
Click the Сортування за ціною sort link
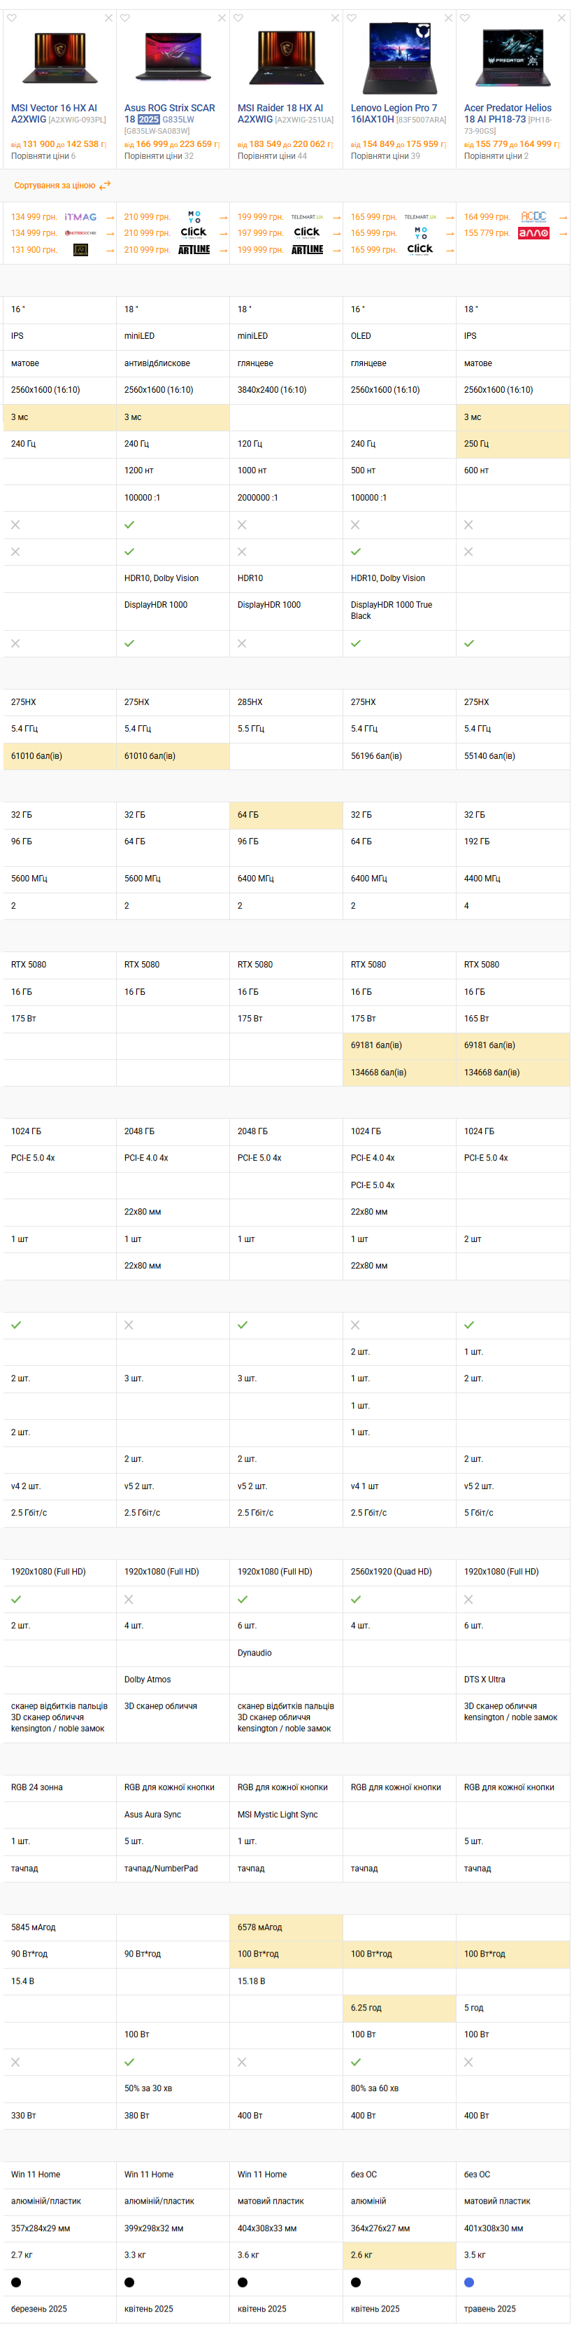[55, 186]
